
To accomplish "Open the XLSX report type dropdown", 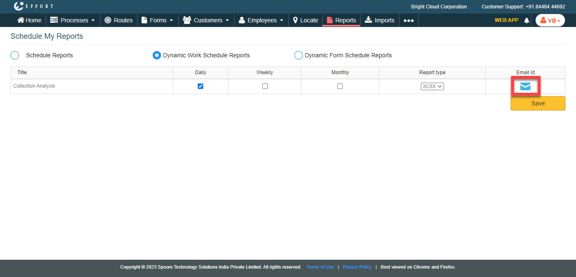I will [432, 86].
